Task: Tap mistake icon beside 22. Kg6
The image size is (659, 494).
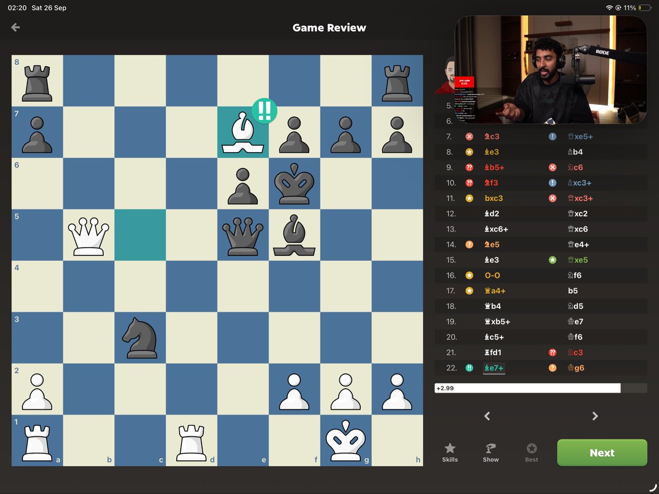Action: pos(552,368)
